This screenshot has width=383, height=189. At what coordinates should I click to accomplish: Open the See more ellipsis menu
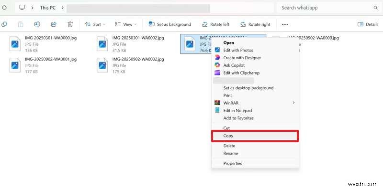(x=285, y=24)
